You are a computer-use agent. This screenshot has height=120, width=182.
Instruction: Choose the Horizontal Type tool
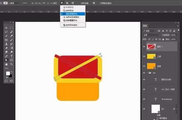[12, 56]
